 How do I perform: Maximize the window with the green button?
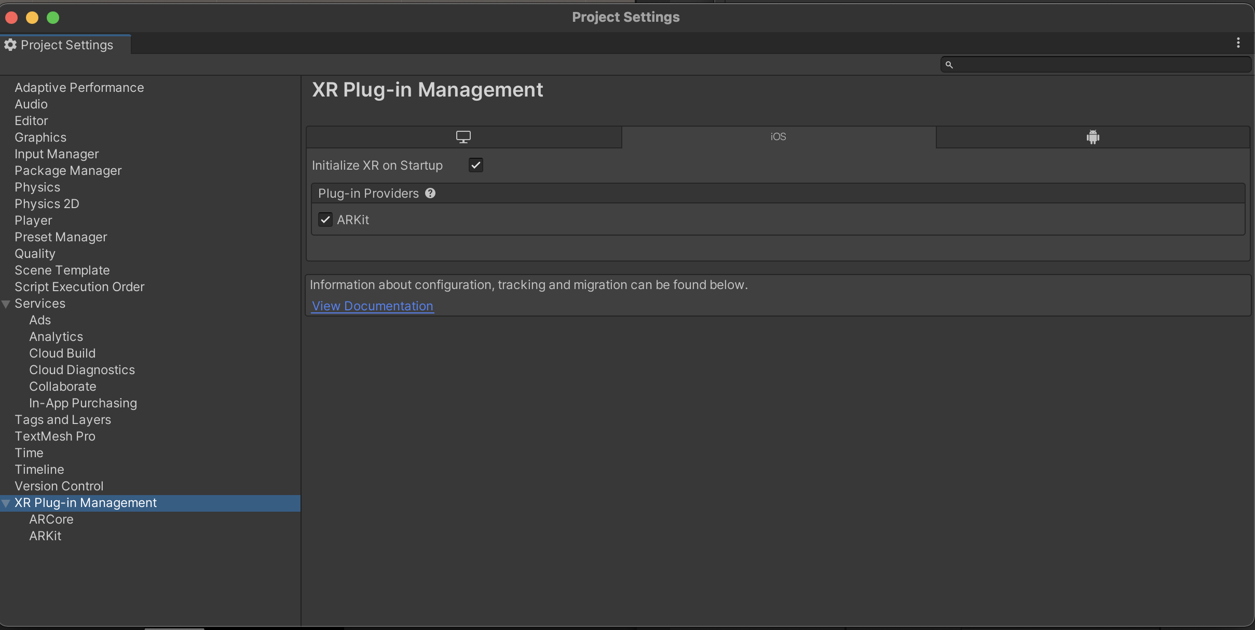tap(53, 18)
